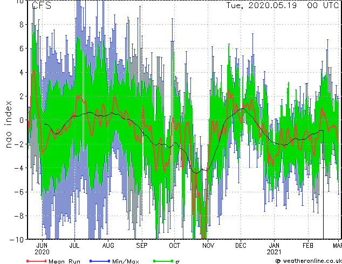Select the NOV x-axis month label
342x264 pixels.
pos(208,246)
